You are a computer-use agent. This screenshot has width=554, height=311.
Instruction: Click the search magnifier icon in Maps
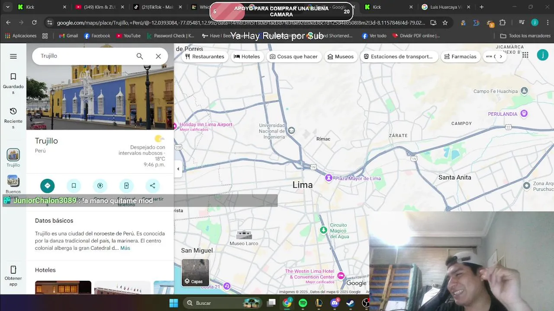[140, 56]
